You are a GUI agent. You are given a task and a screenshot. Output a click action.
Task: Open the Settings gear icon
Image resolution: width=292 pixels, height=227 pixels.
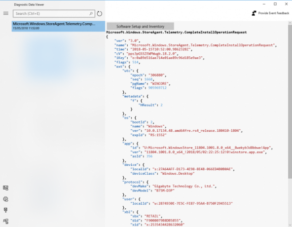click(x=6, y=199)
